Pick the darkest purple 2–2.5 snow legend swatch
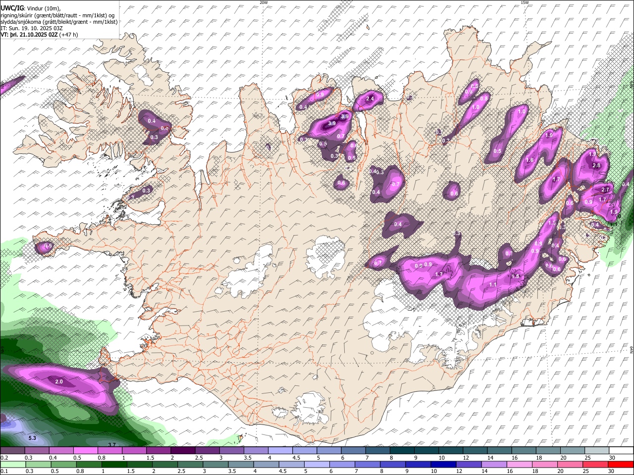The image size is (634, 475). (183, 451)
